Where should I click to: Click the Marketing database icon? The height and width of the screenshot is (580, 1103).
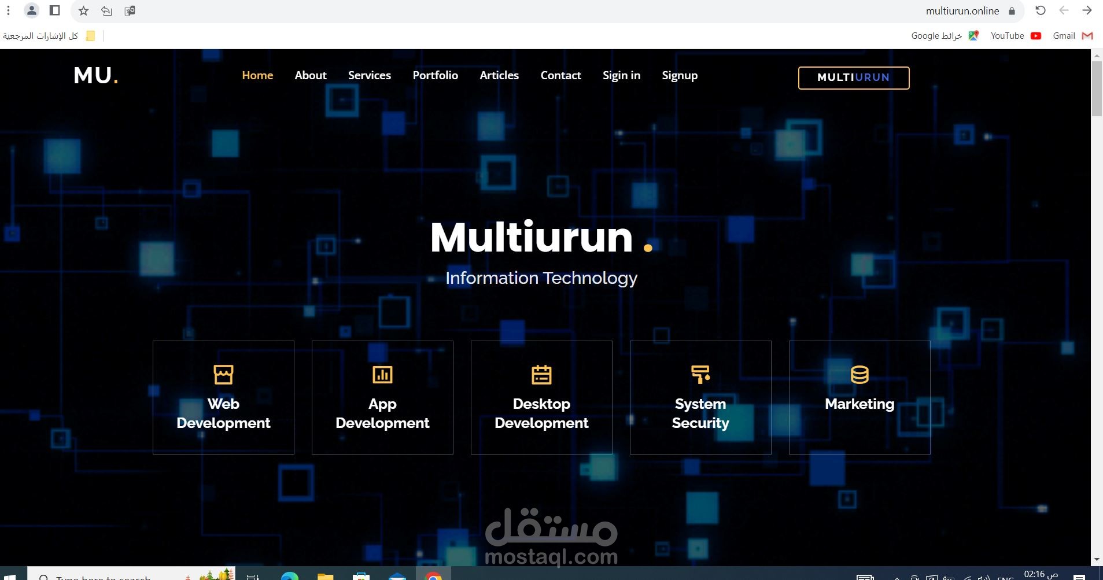(x=858, y=375)
